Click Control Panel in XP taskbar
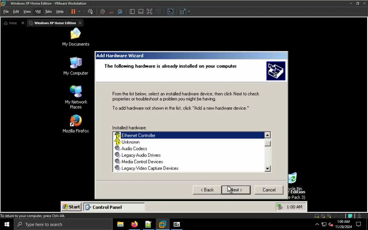This screenshot has height=230, width=368. click(114, 207)
